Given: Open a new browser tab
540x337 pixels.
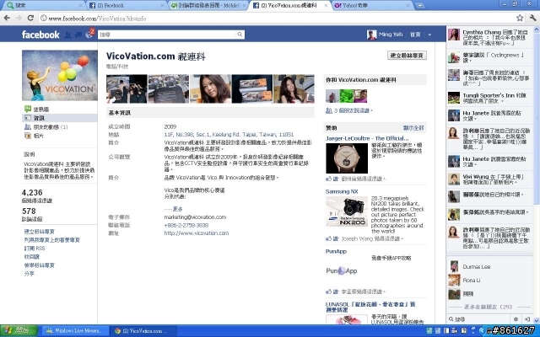Looking at the screenshot, I should [x=420, y=6].
